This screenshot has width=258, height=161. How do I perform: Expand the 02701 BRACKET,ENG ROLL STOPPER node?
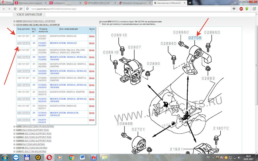[15, 21]
